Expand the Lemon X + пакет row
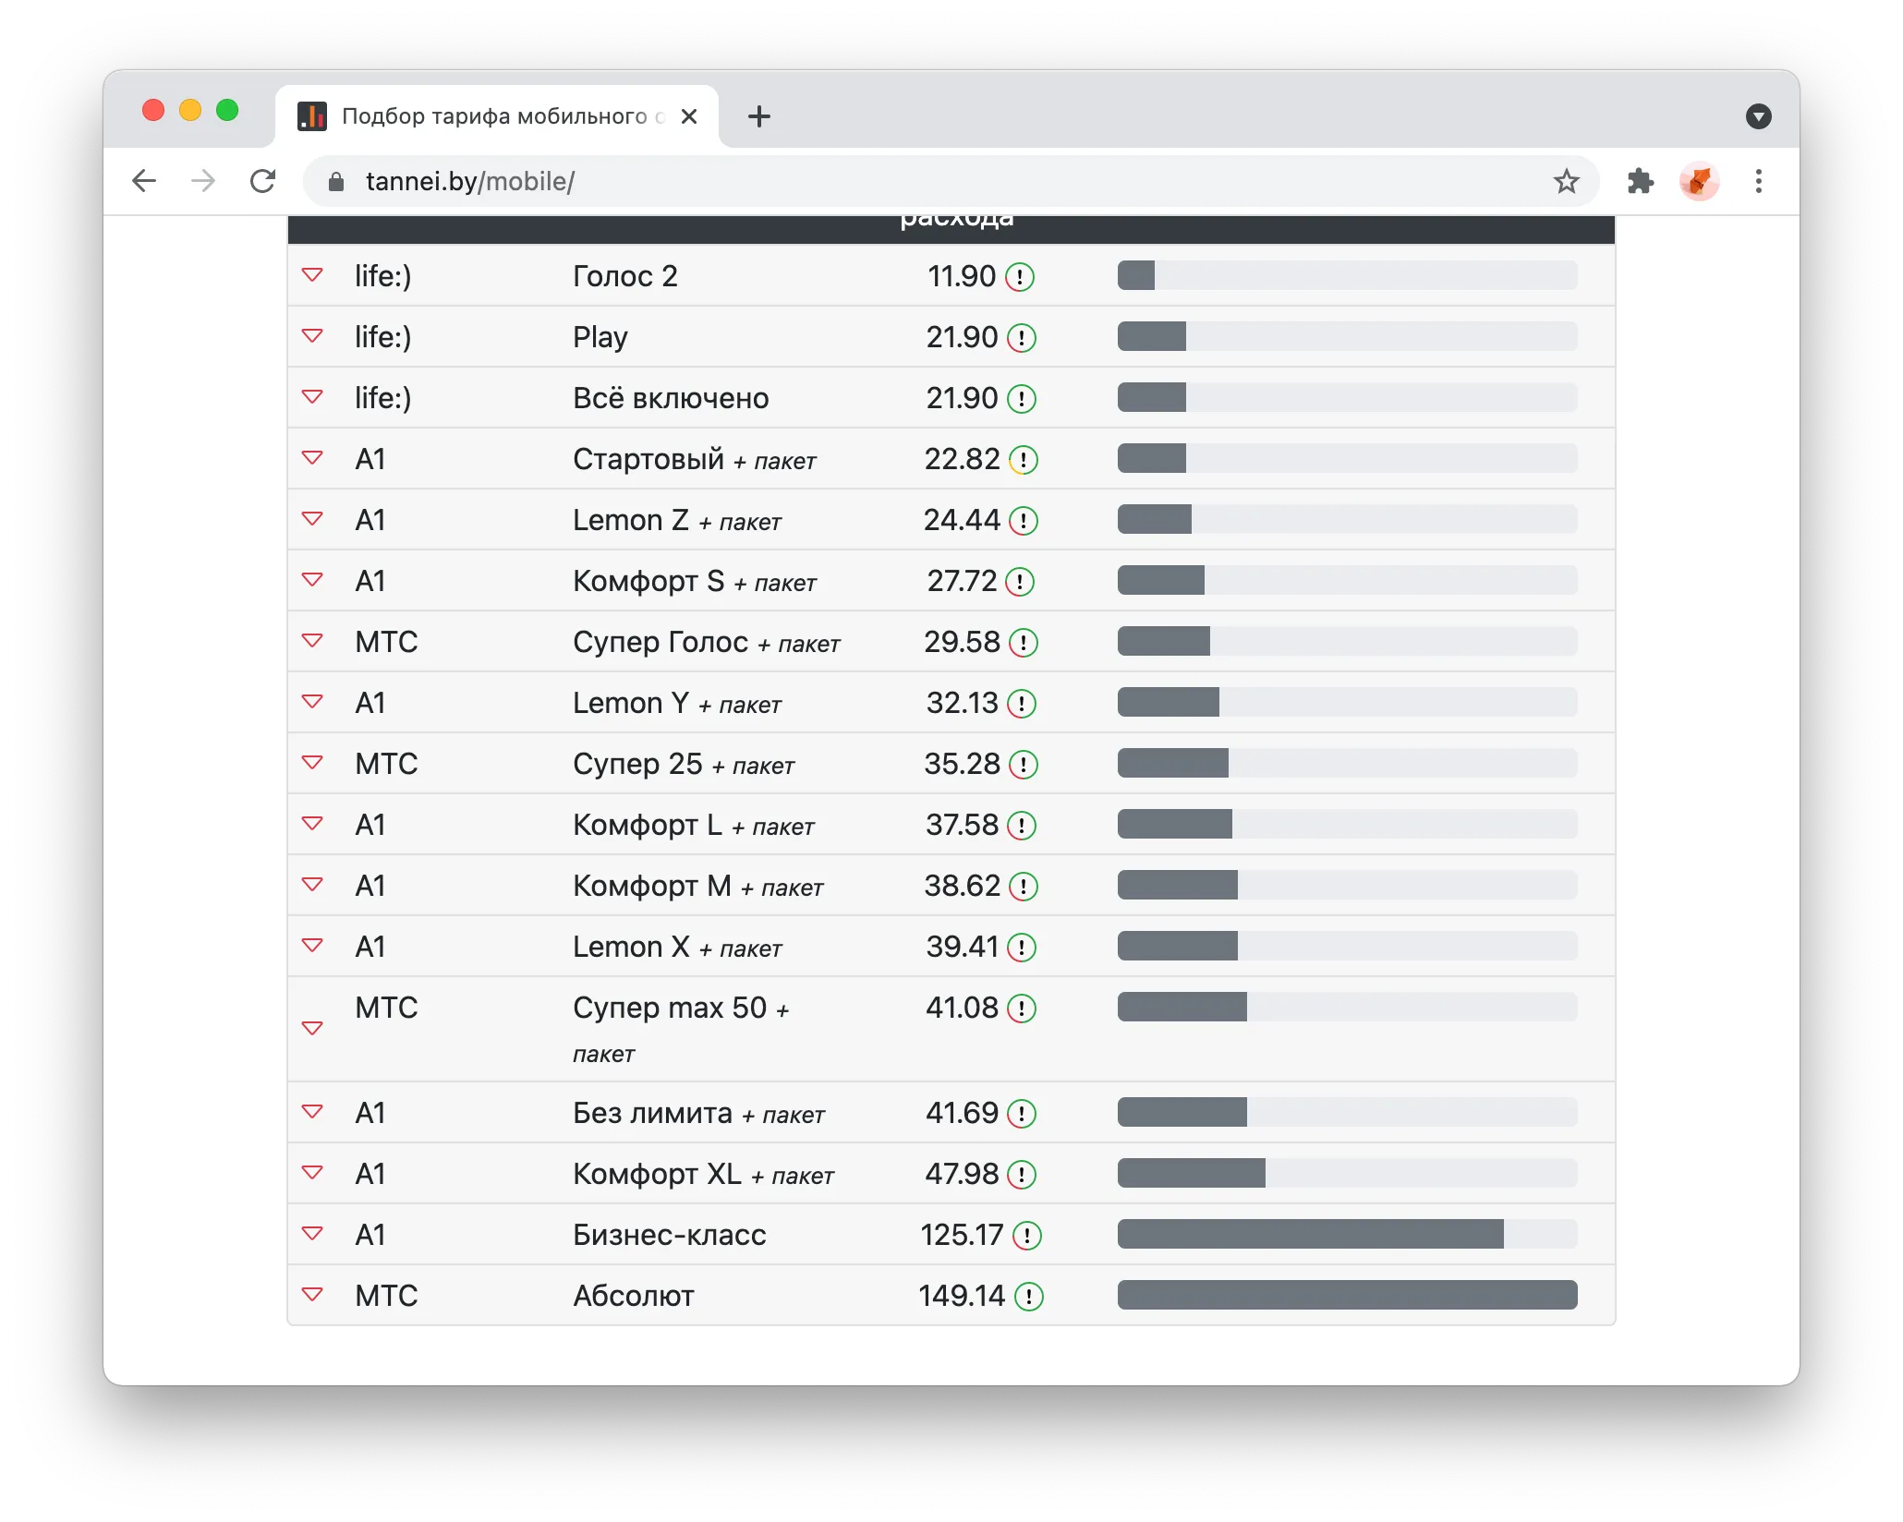This screenshot has height=1522, width=1903. (x=312, y=945)
